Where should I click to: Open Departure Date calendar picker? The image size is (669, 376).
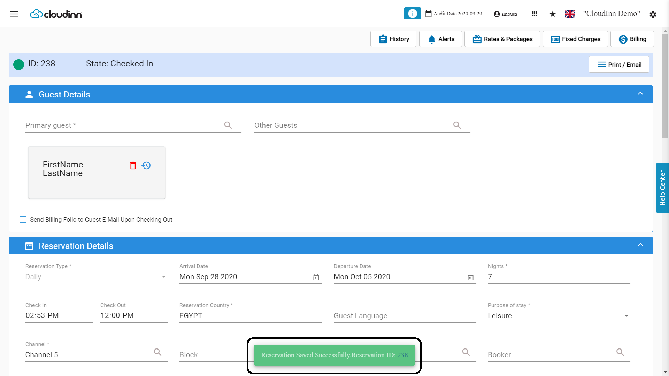[470, 277]
